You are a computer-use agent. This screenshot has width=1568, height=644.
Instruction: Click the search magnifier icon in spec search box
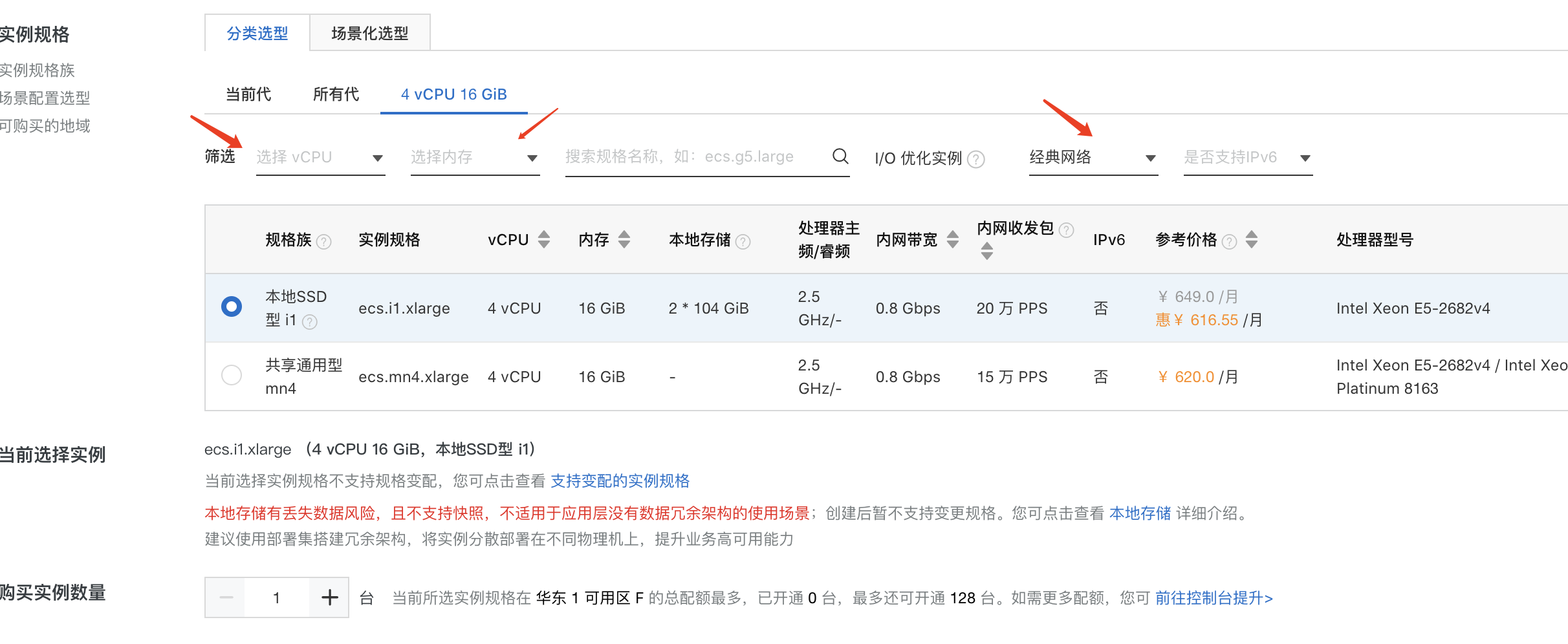pos(840,156)
